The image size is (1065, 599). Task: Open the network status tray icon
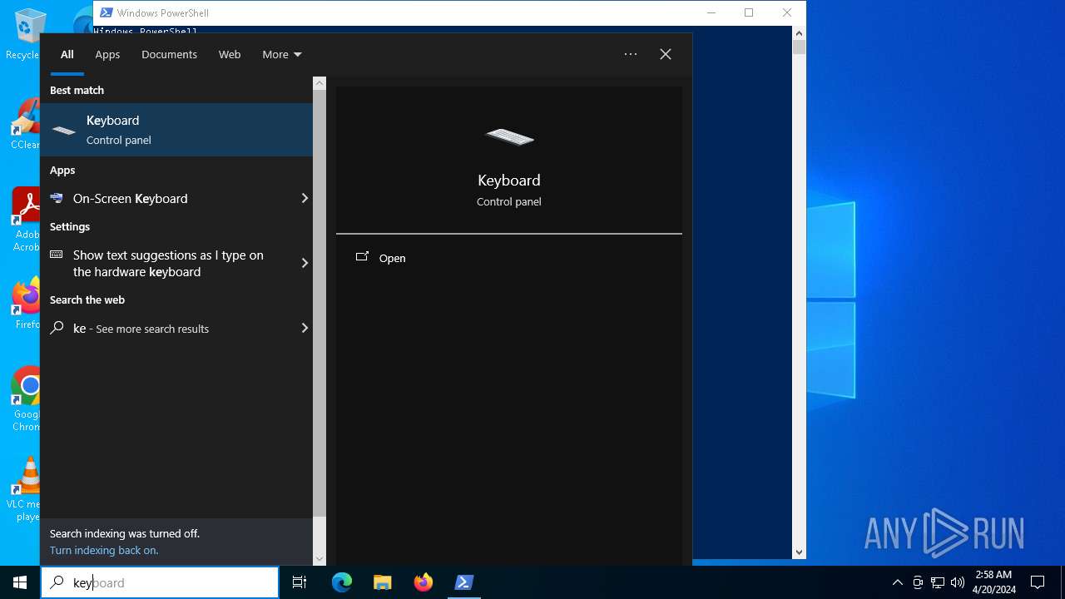click(938, 582)
